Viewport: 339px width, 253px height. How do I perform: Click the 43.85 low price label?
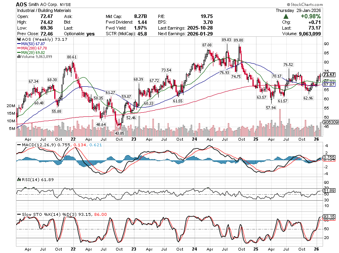119,133
